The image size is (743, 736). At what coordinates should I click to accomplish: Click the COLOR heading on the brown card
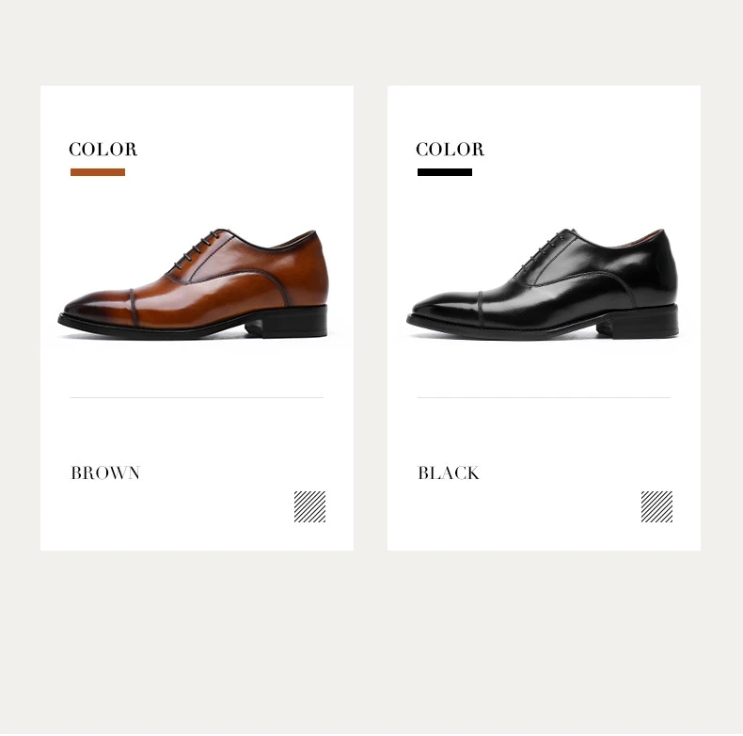tap(103, 150)
